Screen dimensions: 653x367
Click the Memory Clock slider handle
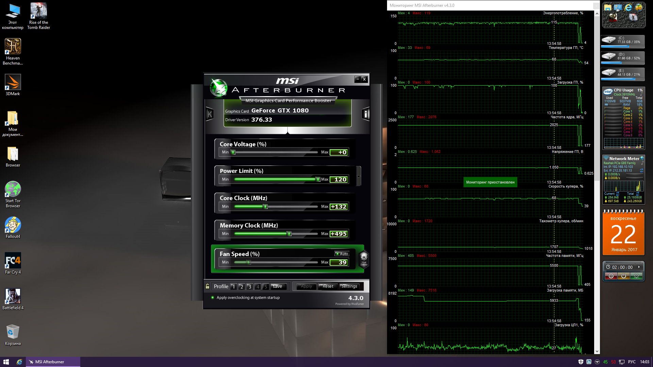tap(289, 234)
